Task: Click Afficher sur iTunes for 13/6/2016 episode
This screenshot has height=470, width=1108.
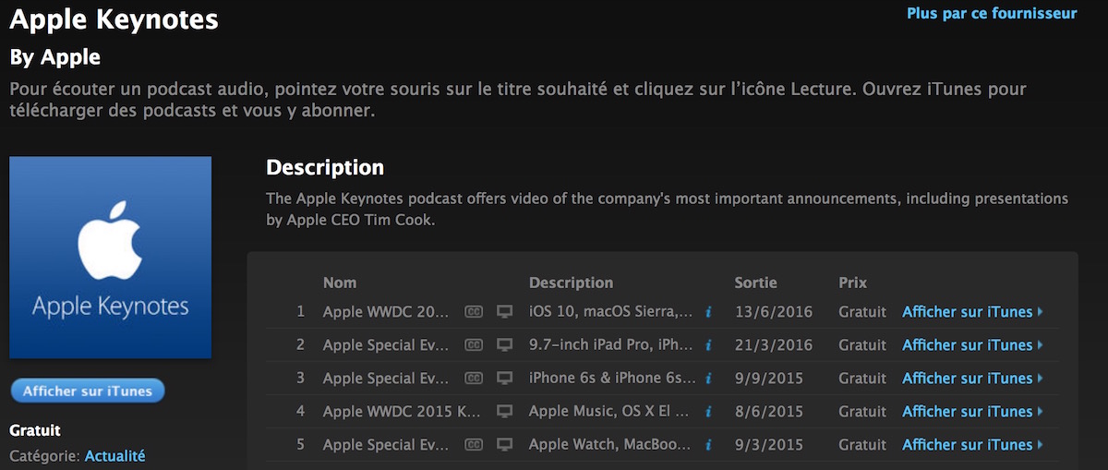Action: [972, 312]
